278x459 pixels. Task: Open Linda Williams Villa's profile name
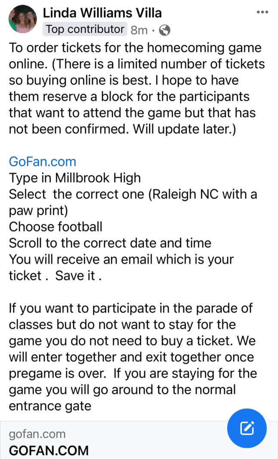tap(102, 13)
